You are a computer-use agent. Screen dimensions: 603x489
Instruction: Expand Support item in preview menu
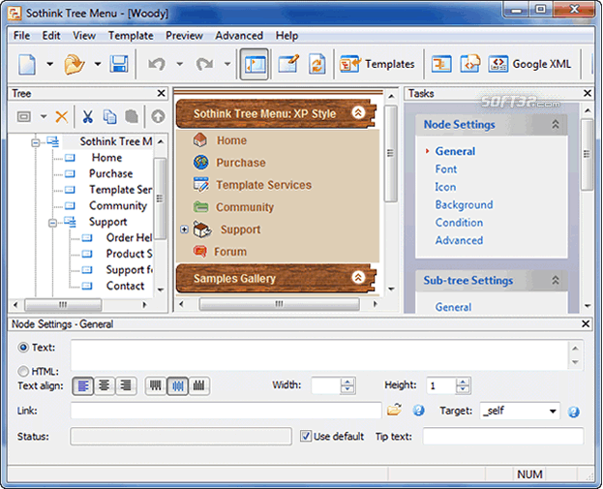184,229
